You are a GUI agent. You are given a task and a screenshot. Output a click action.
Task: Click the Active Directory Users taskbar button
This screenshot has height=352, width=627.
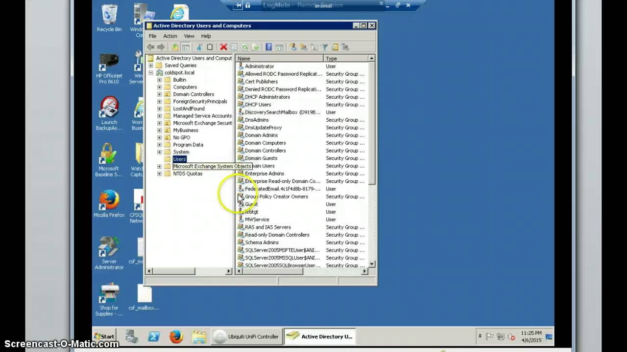(320, 336)
